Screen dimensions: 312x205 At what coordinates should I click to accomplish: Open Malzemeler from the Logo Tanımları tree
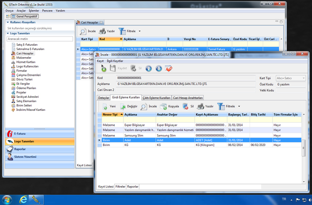(24, 58)
